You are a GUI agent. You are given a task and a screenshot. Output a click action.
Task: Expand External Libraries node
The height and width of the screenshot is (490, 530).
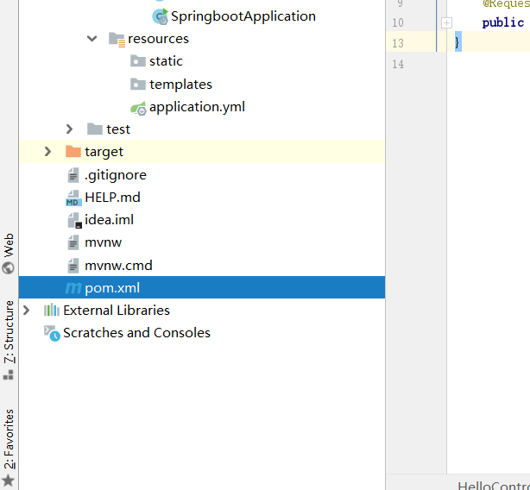tap(26, 310)
